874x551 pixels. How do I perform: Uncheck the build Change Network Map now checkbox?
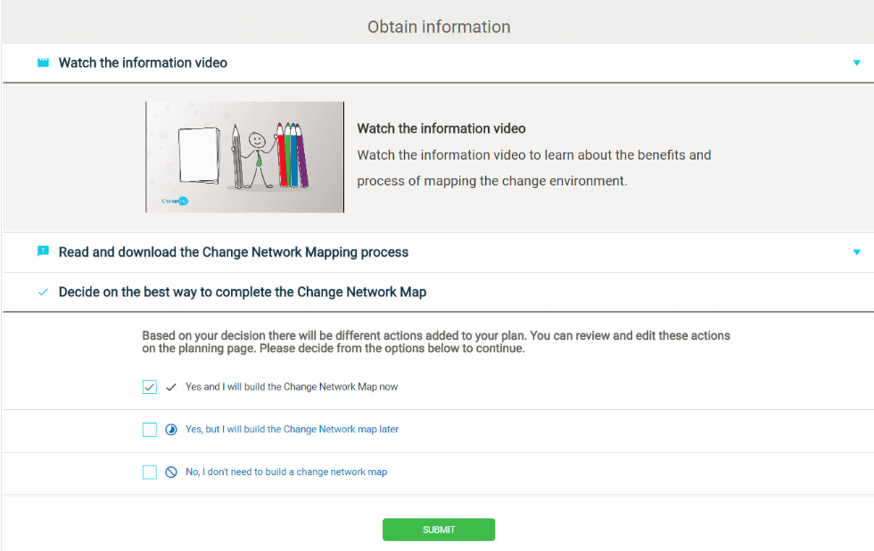(x=150, y=387)
